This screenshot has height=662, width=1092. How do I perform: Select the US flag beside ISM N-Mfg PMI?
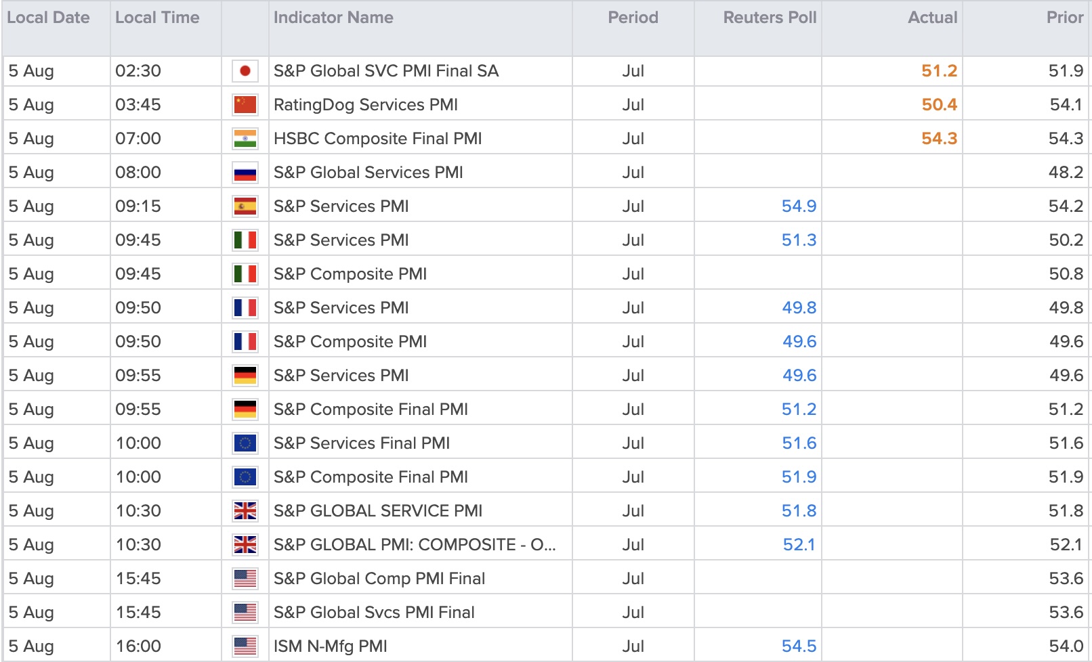point(245,646)
